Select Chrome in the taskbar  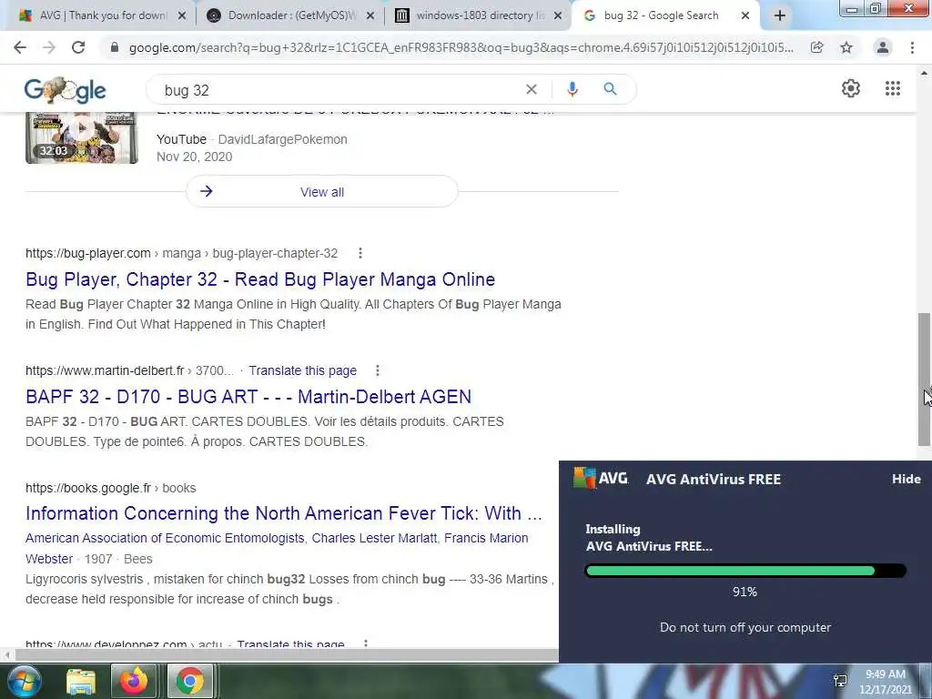(x=189, y=681)
